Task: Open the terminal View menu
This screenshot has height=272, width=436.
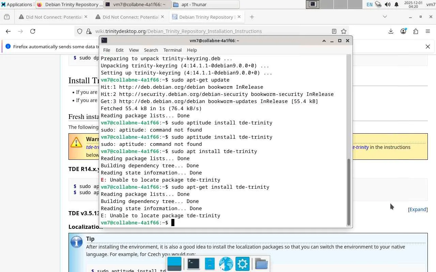Action: [x=134, y=50]
